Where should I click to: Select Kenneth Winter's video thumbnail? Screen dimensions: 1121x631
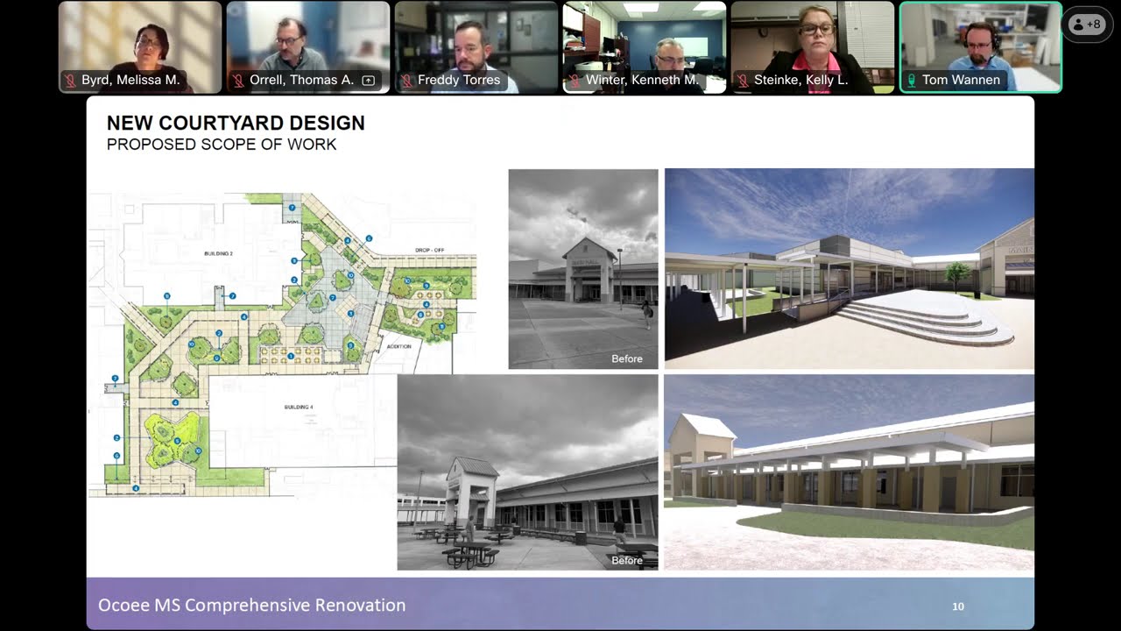click(645, 47)
